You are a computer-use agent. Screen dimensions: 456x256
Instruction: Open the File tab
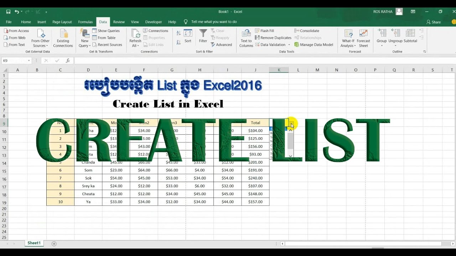pos(9,22)
